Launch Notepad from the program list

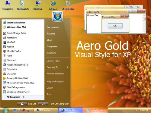point(9,60)
